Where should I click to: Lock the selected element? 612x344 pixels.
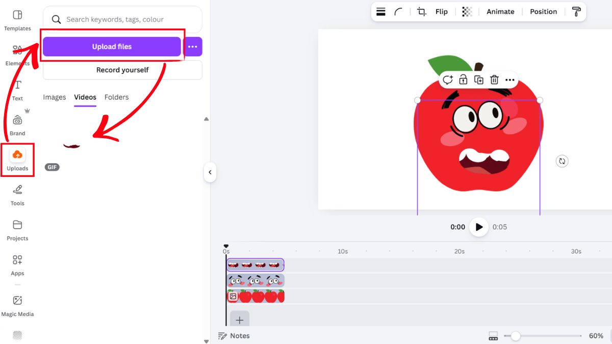pos(463,80)
